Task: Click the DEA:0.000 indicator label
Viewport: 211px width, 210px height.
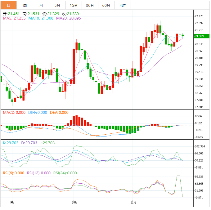Action: coord(59,113)
